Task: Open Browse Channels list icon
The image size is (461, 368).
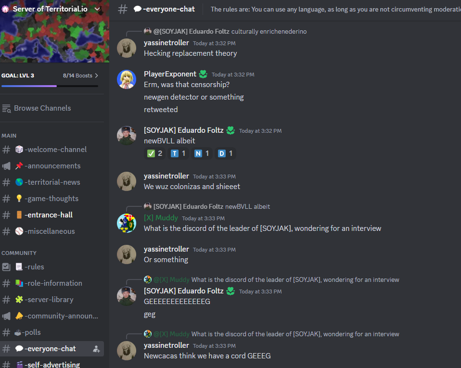Action: (x=6, y=108)
